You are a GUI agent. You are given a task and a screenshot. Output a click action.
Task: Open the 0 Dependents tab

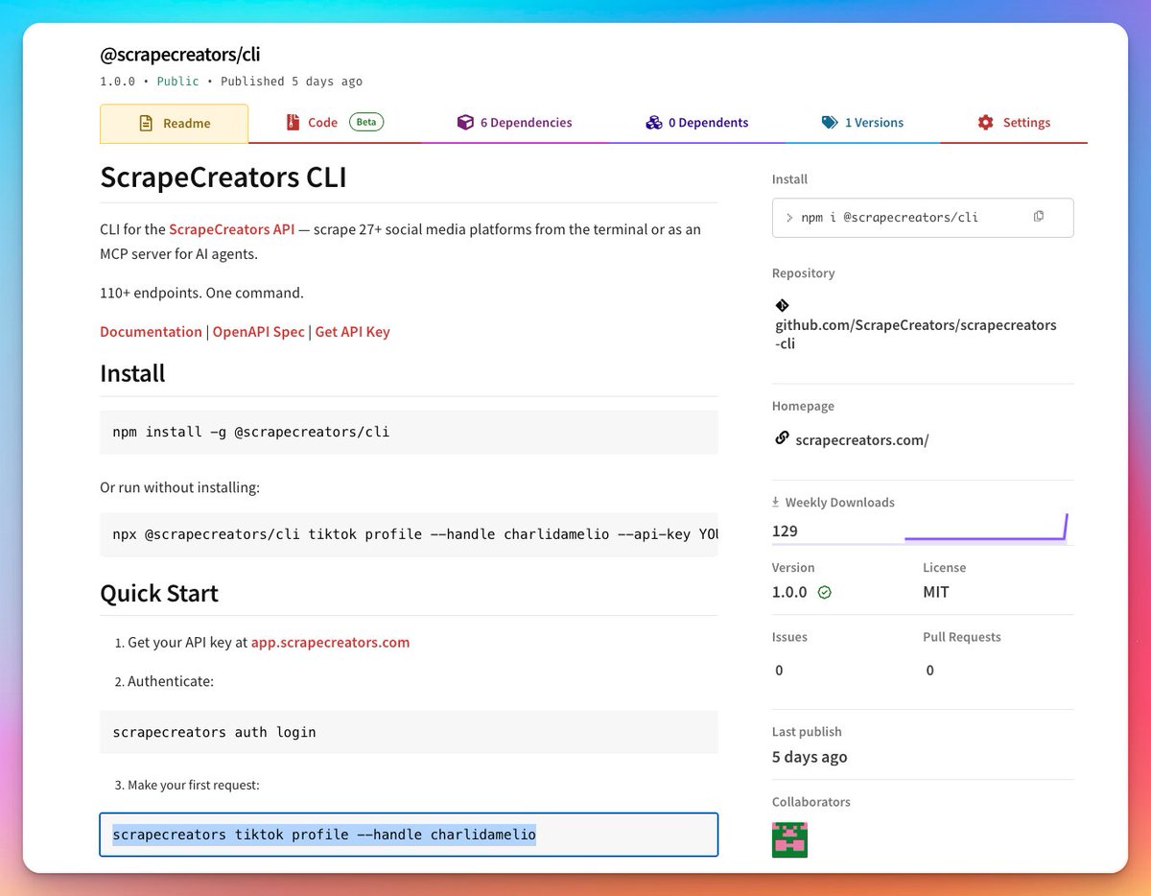[x=697, y=123]
